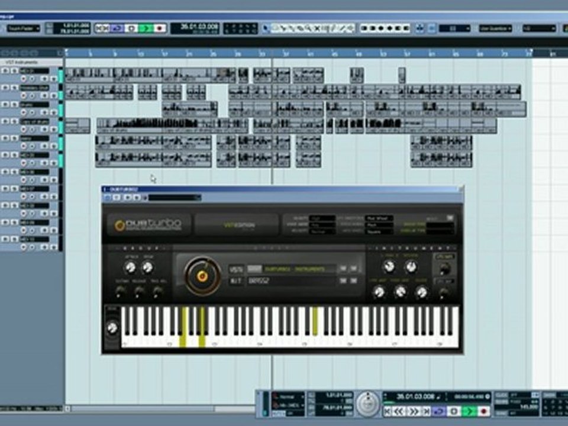Toggle the DubTurbo plugin bypass power button
Screen dimensions: 568x426
pos(108,198)
